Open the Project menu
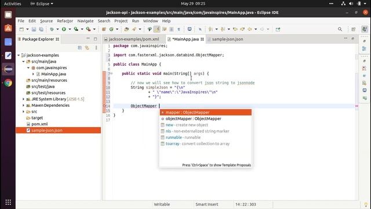Image resolution: width=371 pixels, height=209 pixels. (121, 21)
